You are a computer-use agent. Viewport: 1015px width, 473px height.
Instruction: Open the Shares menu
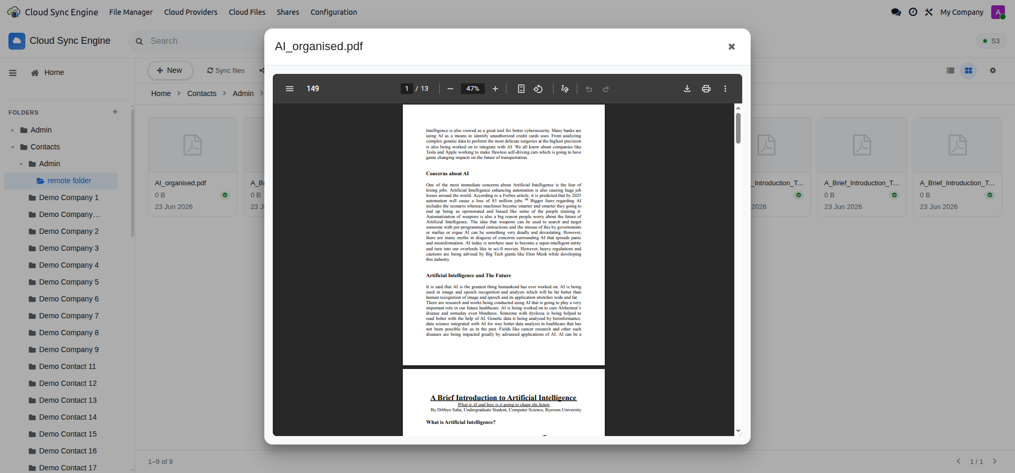pyautogui.click(x=288, y=12)
